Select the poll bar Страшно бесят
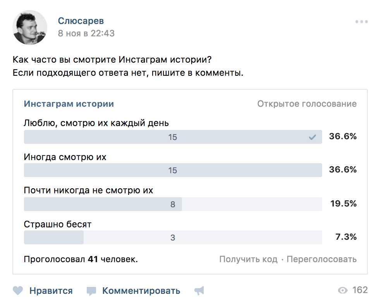This screenshot has height=307, width=381. click(x=173, y=237)
